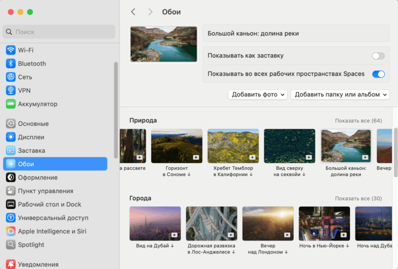
Task: Select Хребет Темблор в Калифорнии wallpaper
Action: click(233, 146)
